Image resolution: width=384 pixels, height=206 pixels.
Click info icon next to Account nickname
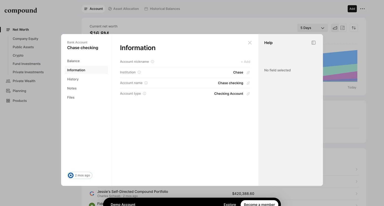click(x=153, y=62)
